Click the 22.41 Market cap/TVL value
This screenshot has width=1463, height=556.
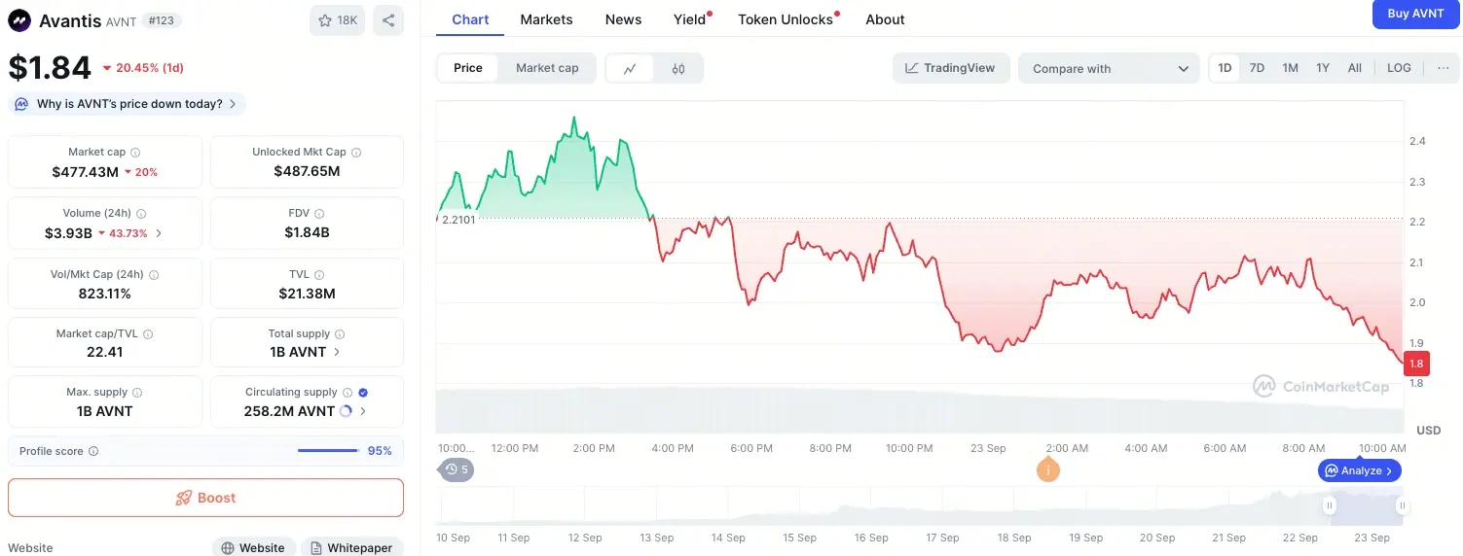[x=105, y=352]
